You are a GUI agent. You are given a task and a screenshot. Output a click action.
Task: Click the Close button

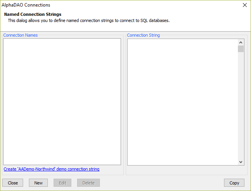pyautogui.click(x=13, y=183)
